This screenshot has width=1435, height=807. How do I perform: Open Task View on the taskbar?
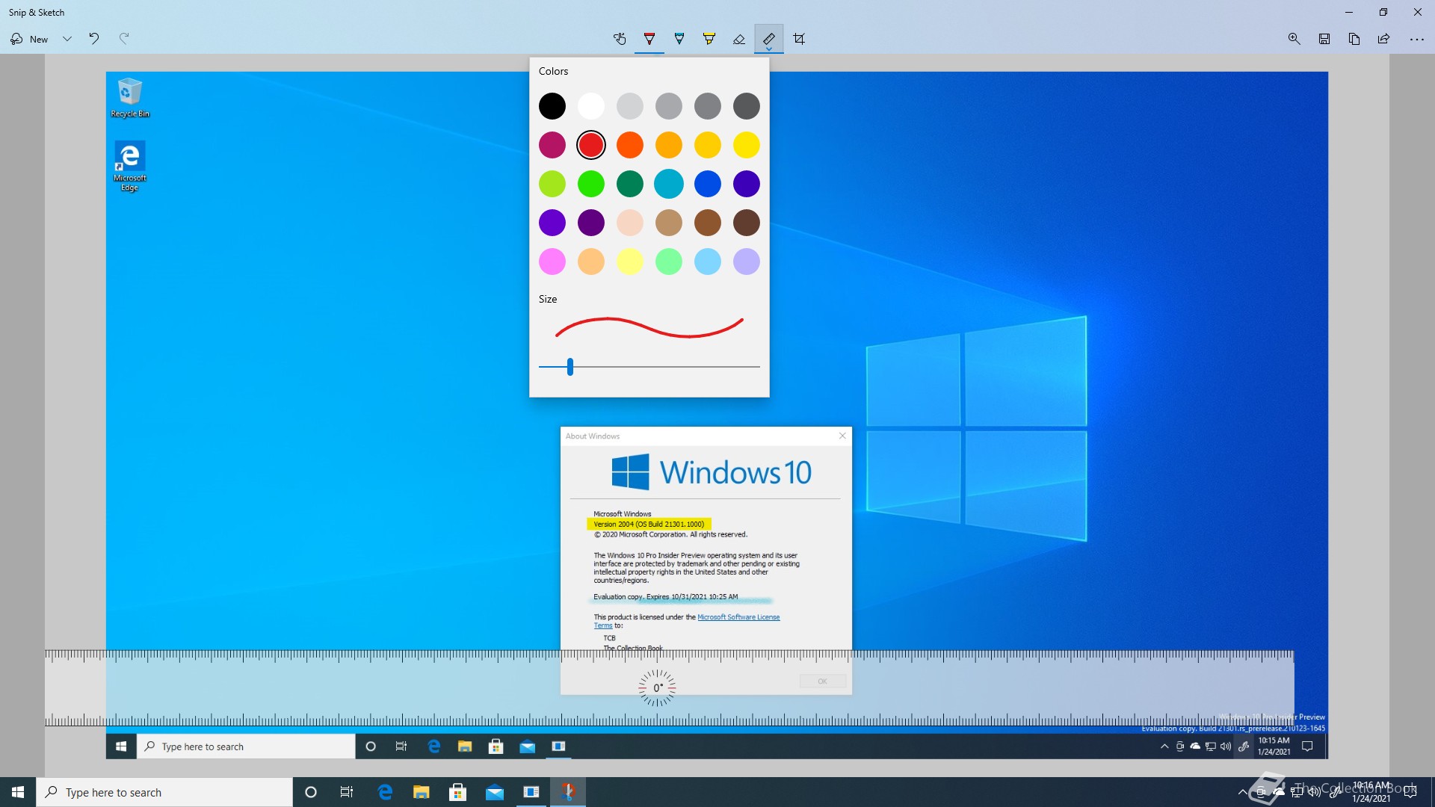347,792
